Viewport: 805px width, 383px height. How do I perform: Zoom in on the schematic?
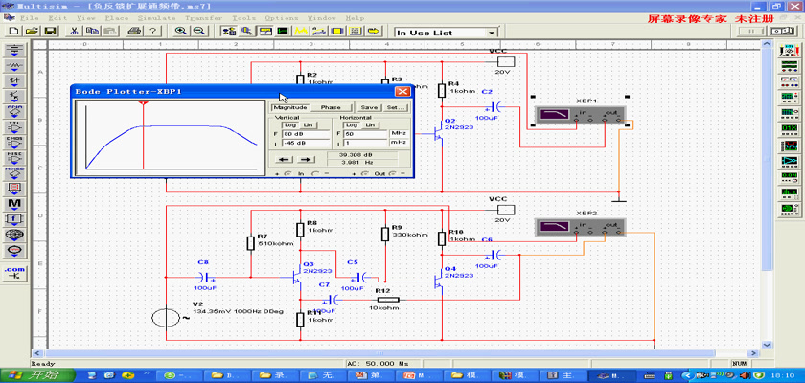click(x=181, y=31)
